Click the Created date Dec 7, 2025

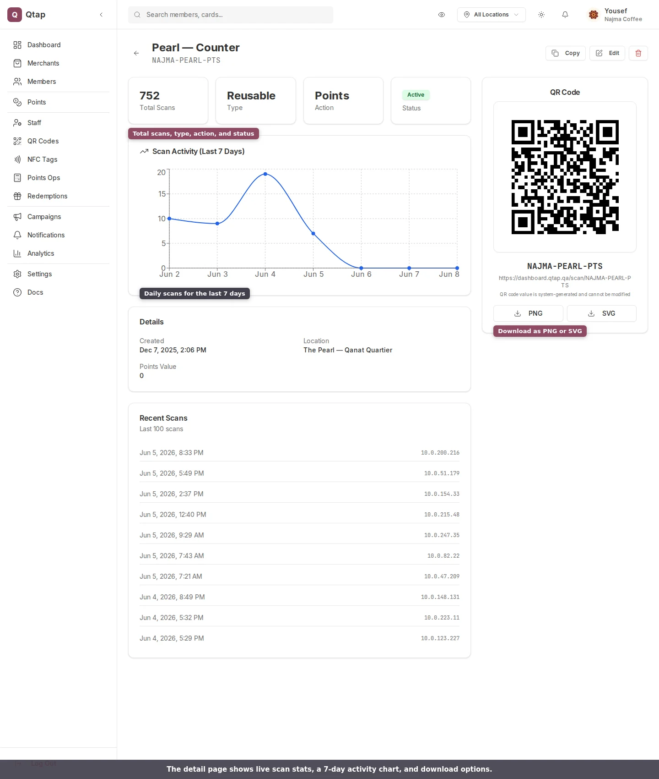pyautogui.click(x=173, y=350)
